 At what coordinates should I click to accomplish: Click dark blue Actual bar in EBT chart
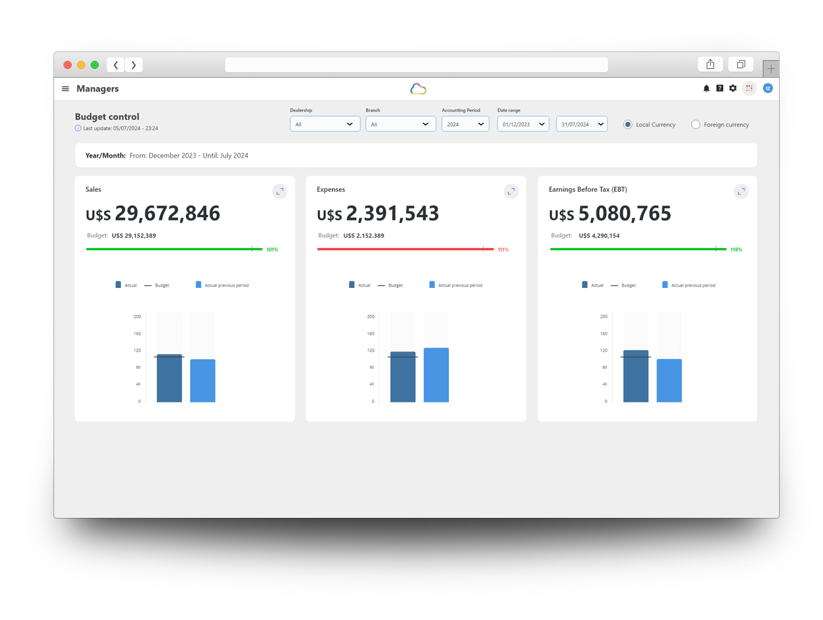(636, 376)
